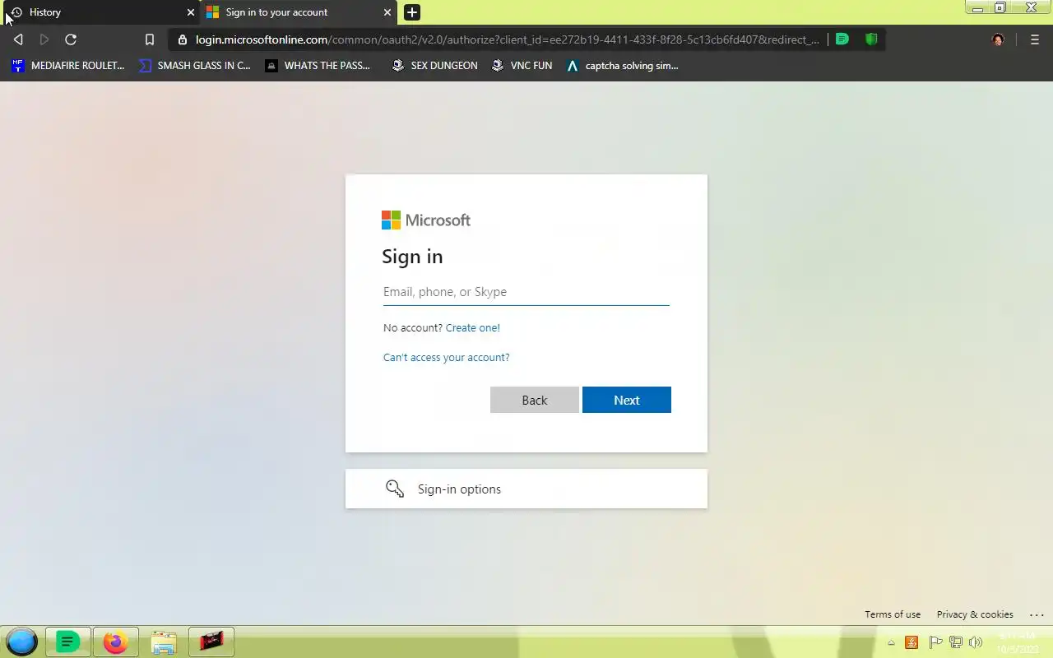The width and height of the screenshot is (1053, 658).
Task: Open the green notes extension icon in toolbar
Action: [x=842, y=39]
